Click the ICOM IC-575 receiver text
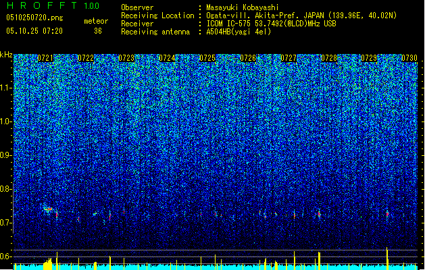425x270 pixels. [271, 24]
